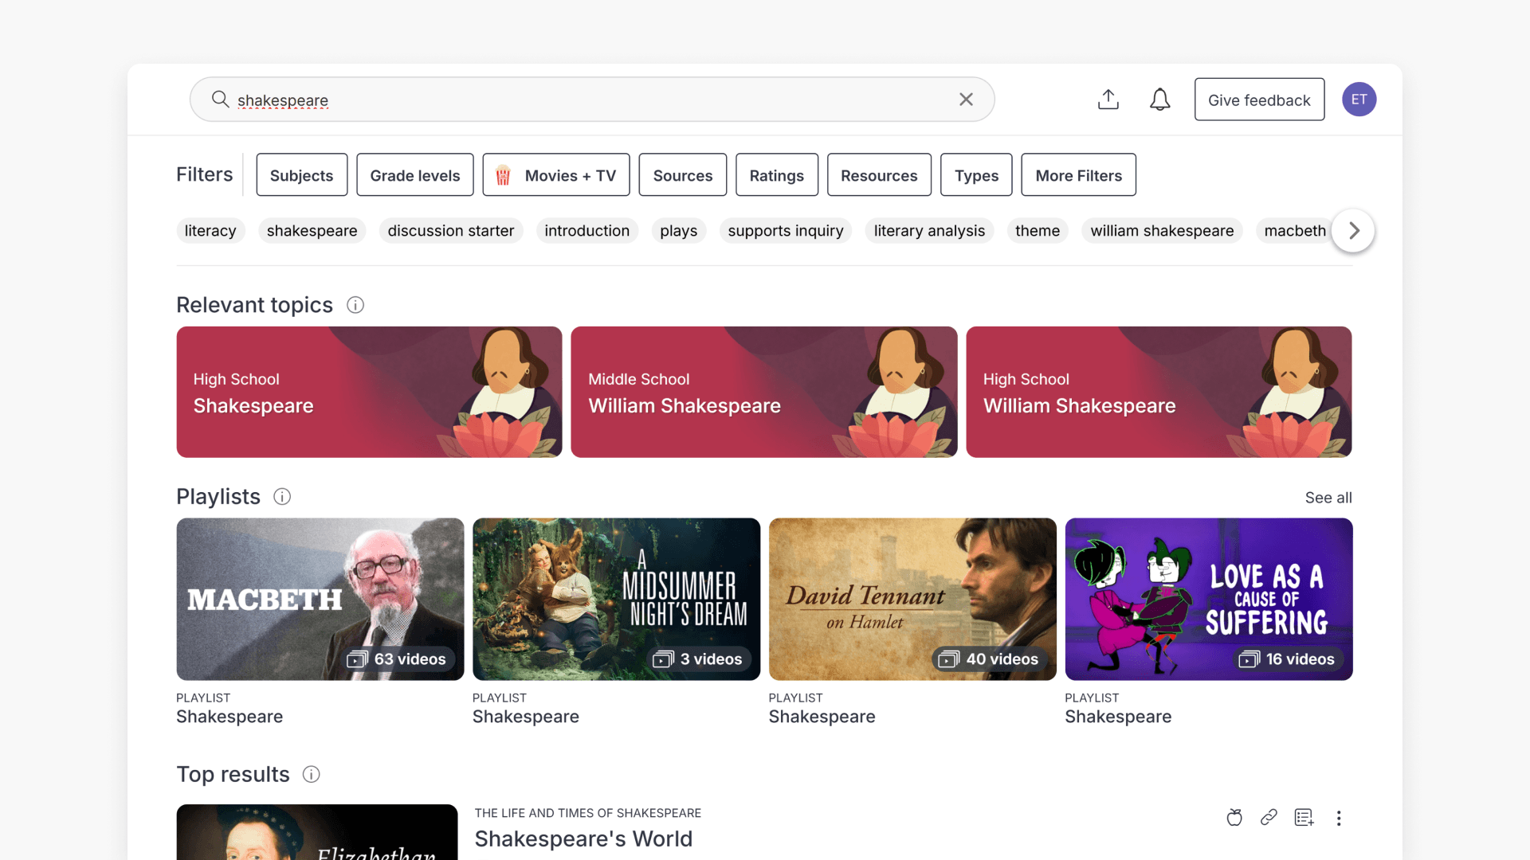Open notifications bell
This screenshot has width=1530, height=860.
(x=1159, y=100)
